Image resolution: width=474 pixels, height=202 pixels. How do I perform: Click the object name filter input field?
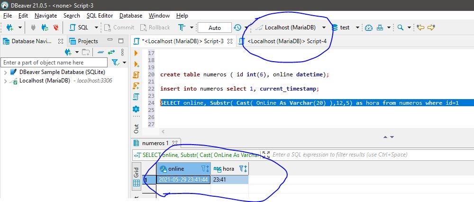tap(55, 63)
